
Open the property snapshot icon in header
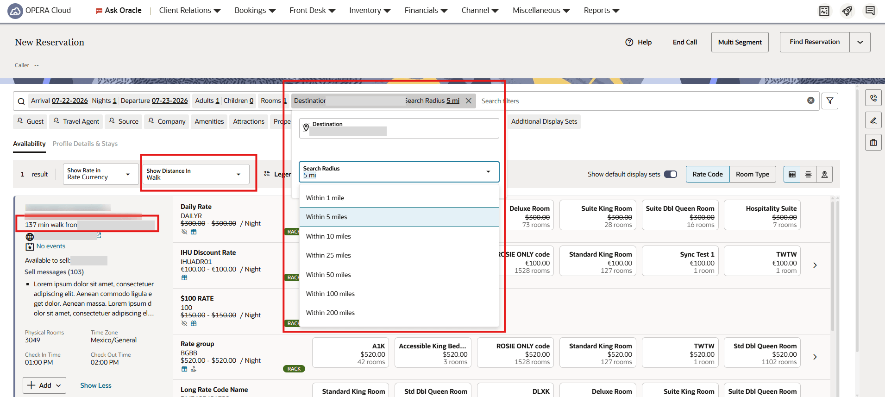(x=824, y=11)
